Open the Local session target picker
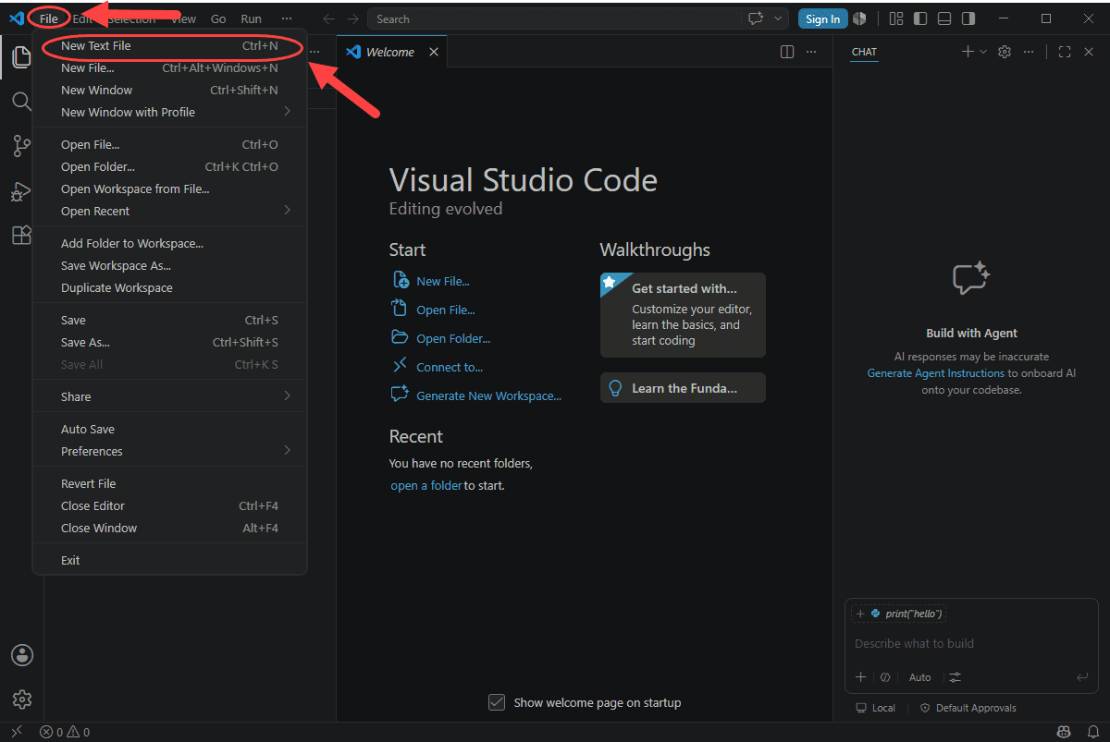The width and height of the screenshot is (1110, 742). (875, 708)
